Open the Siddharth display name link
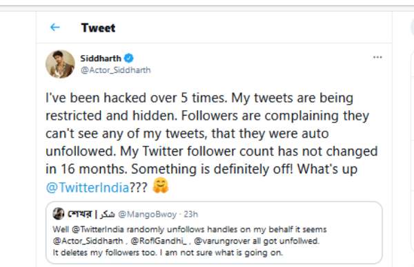The width and height of the screenshot is (414, 267). [x=101, y=58]
